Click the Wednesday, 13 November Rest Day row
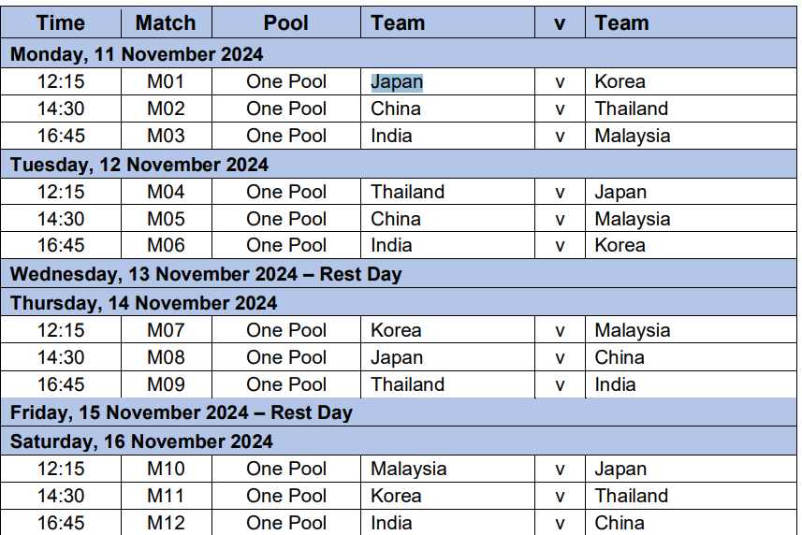Image resolution: width=802 pixels, height=535 pixels. tap(206, 275)
